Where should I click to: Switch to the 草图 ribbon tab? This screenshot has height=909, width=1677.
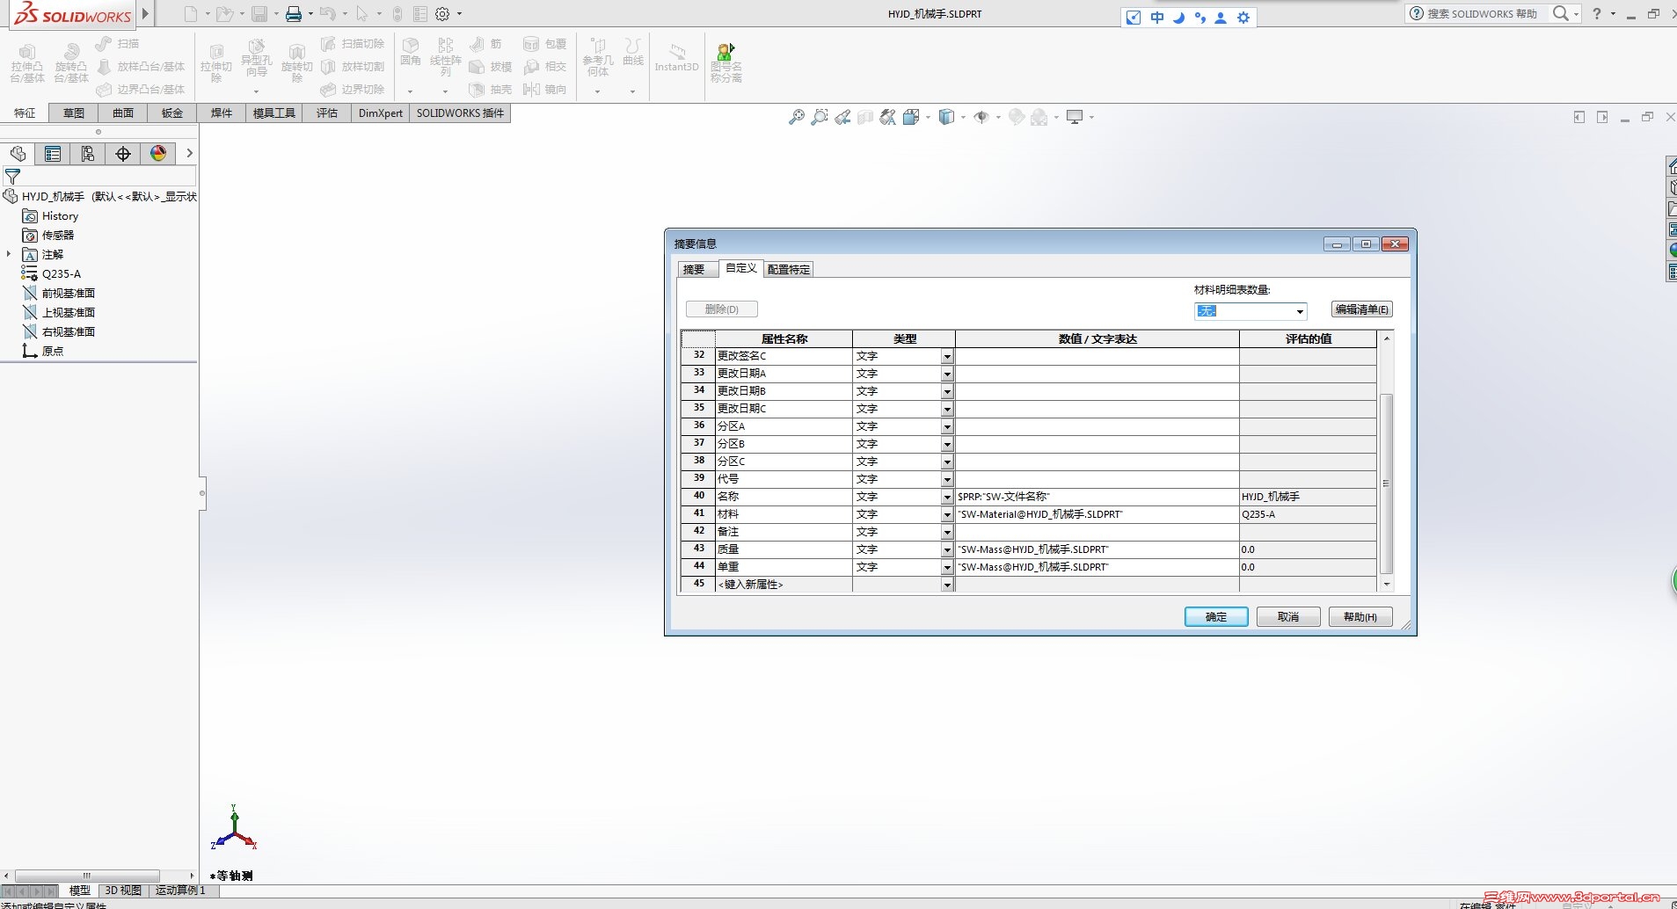click(x=74, y=113)
